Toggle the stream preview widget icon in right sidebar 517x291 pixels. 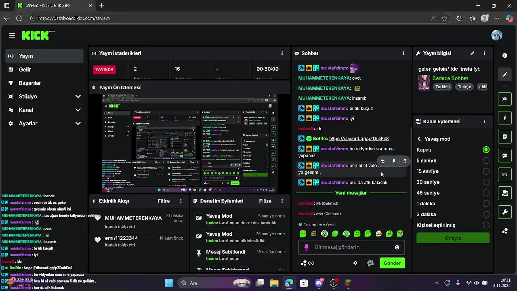505,99
